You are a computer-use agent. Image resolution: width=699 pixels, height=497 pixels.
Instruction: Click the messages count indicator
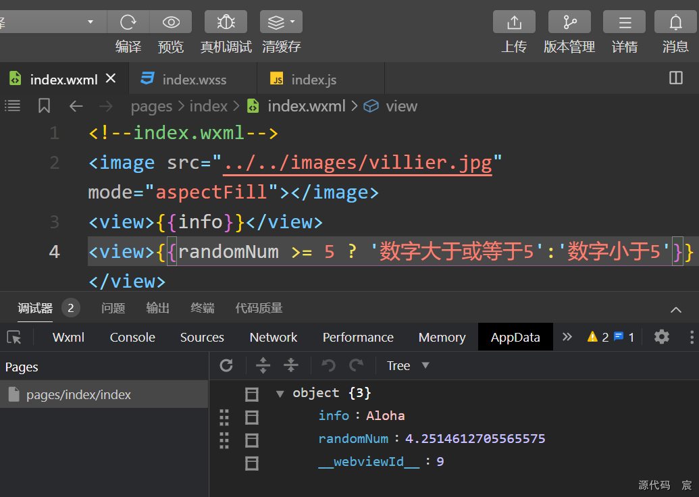tap(624, 337)
